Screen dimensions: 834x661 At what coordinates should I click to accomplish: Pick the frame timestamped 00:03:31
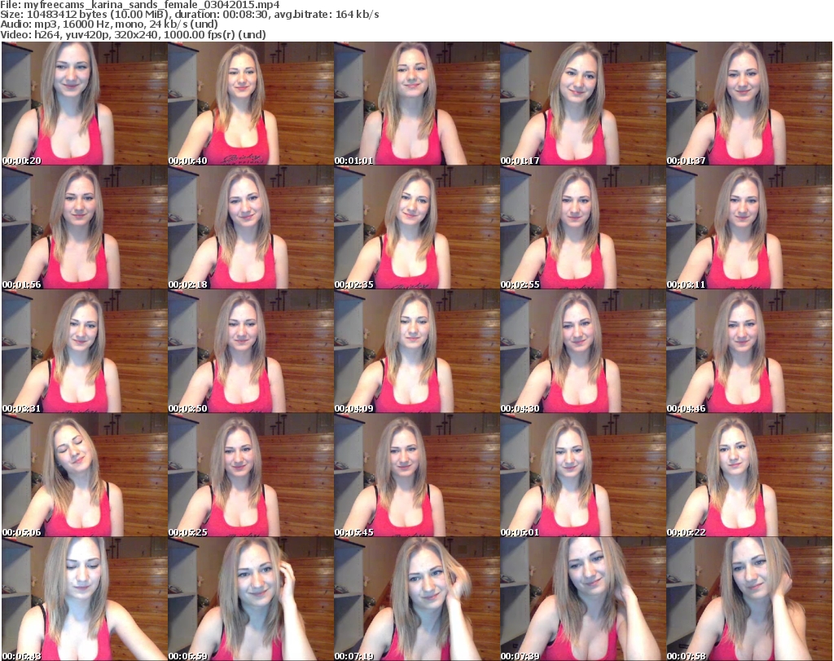pyautogui.click(x=85, y=351)
